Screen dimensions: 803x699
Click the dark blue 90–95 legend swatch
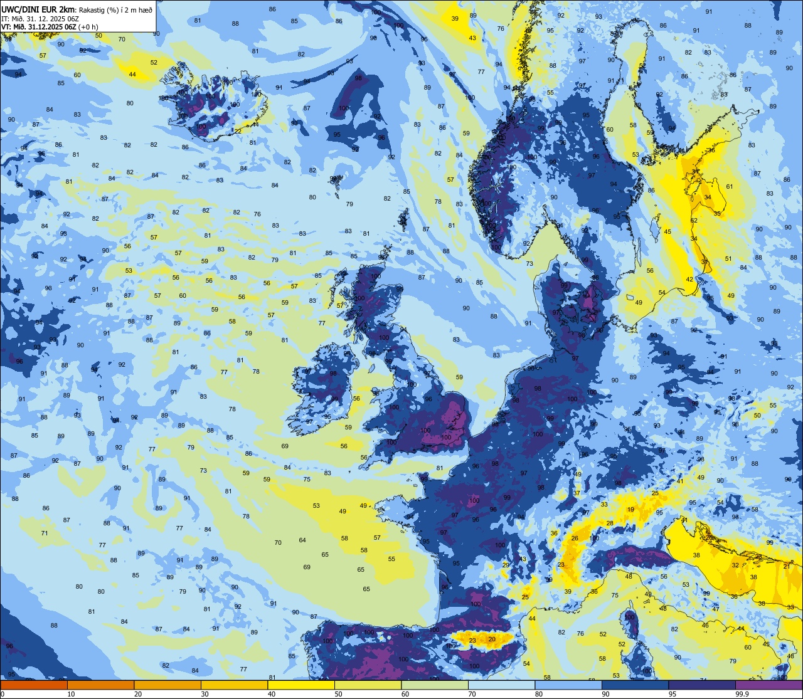(635, 685)
